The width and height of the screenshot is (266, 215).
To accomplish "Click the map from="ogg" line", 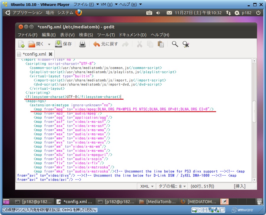I will (73, 118).
